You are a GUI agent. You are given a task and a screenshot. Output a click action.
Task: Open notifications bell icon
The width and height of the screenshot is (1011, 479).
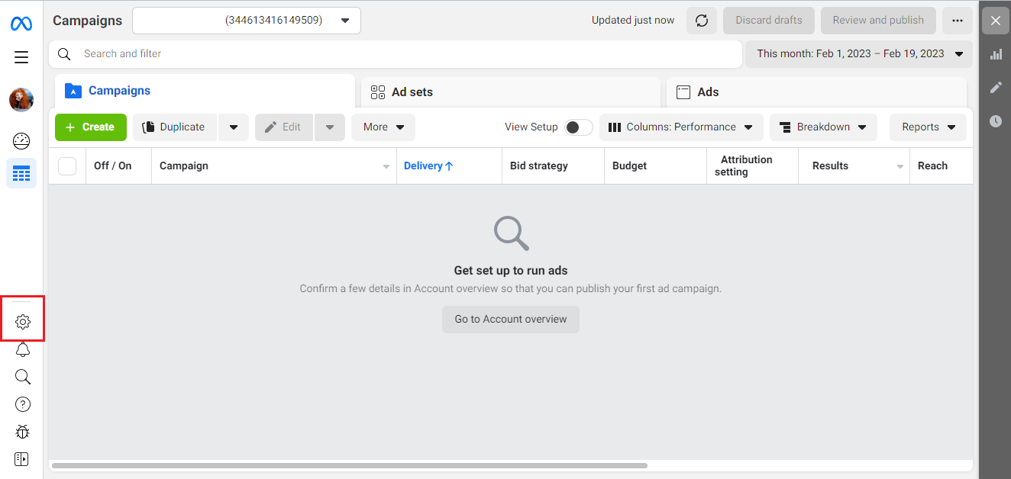[x=23, y=349]
